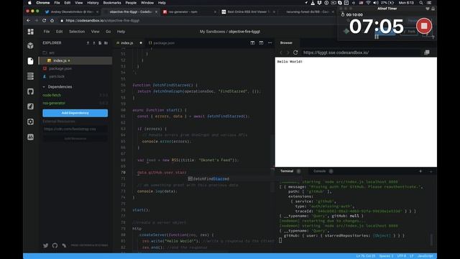Image resolution: width=460 pixels, height=259 pixels.
Task: Click the Add Dependency button
Action: (x=75, y=113)
